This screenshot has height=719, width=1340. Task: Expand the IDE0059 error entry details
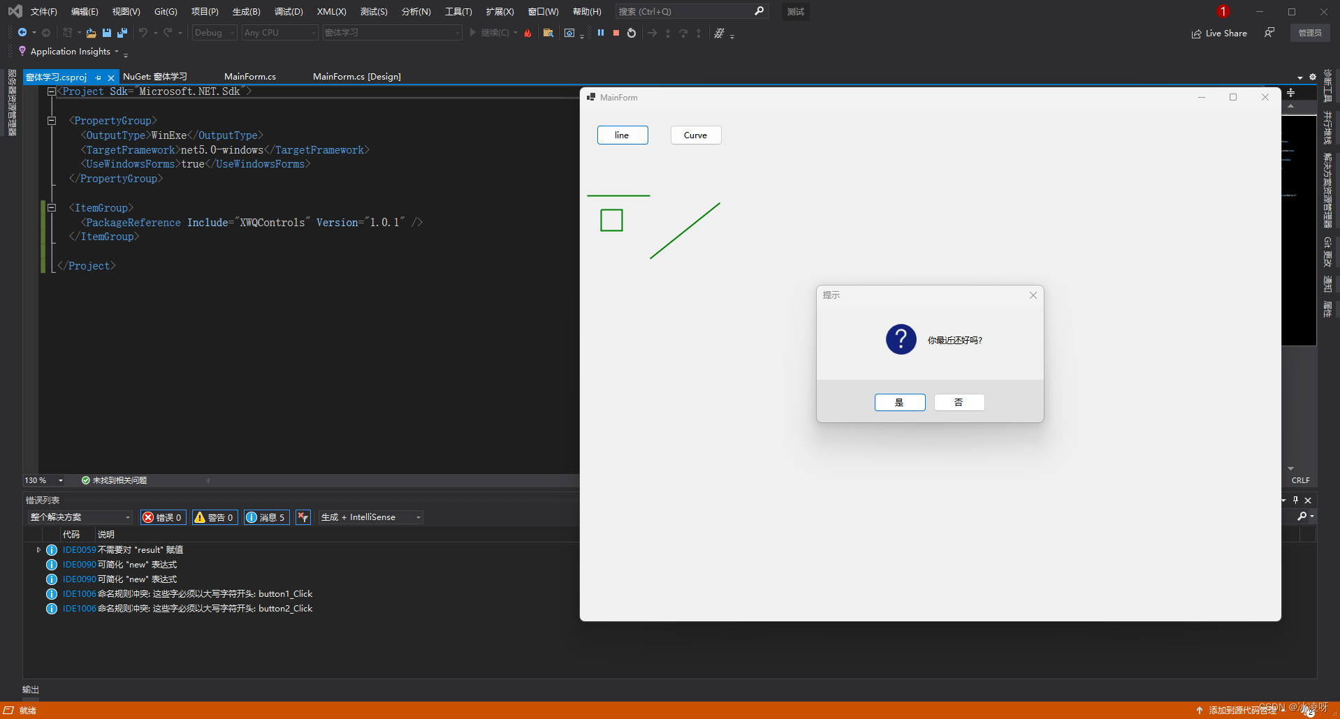40,549
